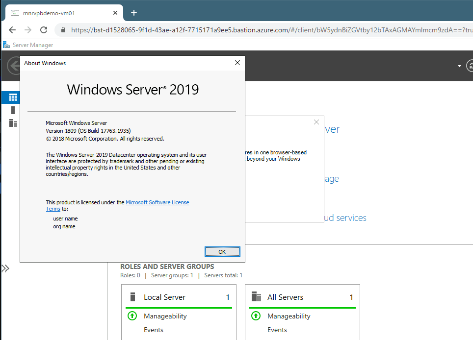Close the Windows Admin Center popup
This screenshot has height=340, width=473.
(x=316, y=122)
